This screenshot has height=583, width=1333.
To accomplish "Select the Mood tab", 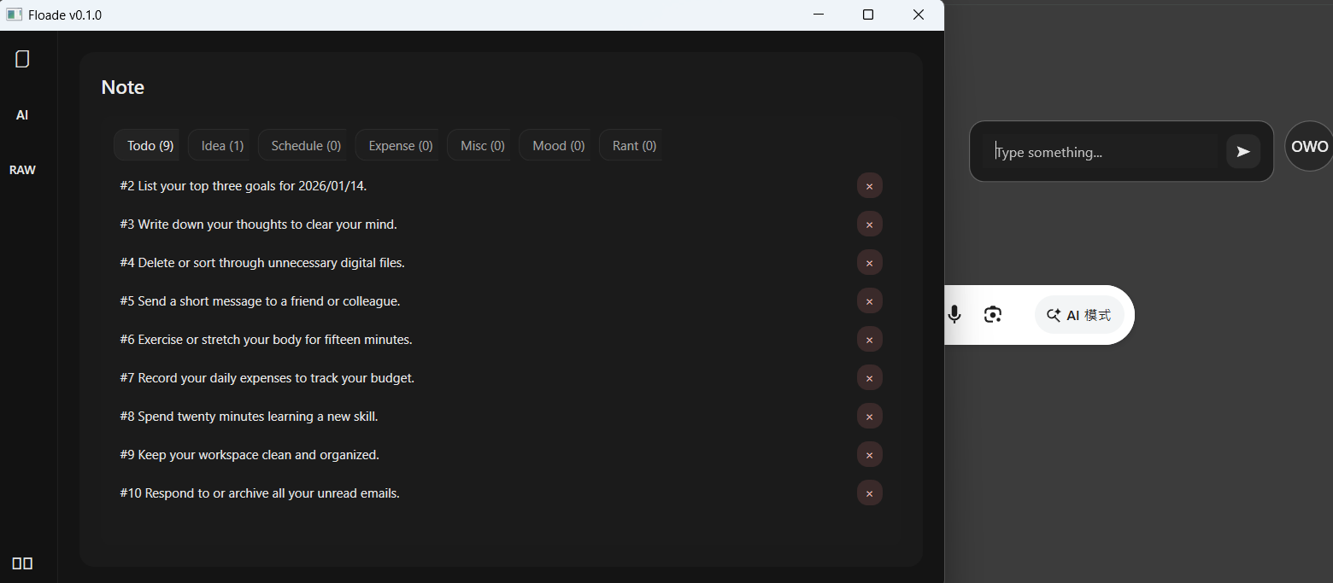I will [x=555, y=145].
